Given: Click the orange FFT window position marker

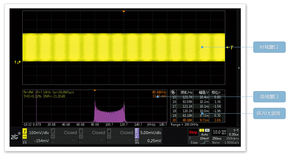Looking at the screenshot, I should [x=95, y=91].
